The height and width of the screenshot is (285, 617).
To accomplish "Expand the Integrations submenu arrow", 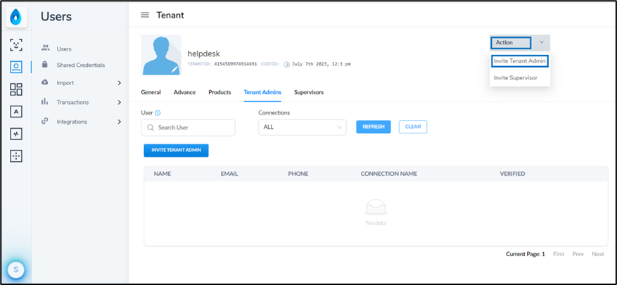I will coord(120,122).
